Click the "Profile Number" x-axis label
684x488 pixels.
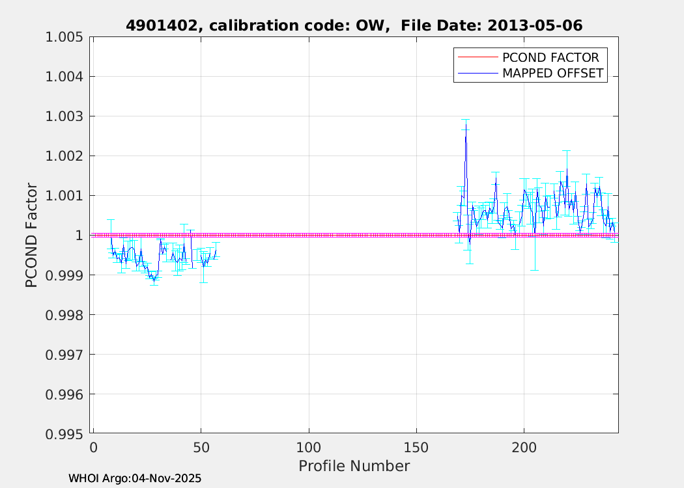[x=354, y=466]
